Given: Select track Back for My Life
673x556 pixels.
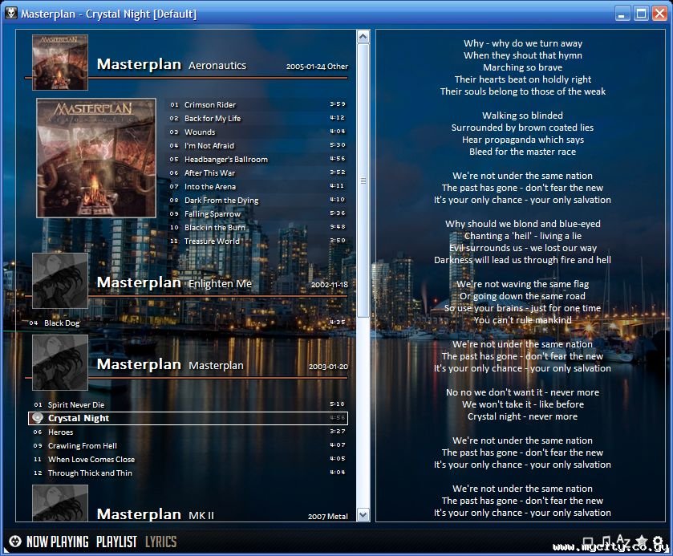Looking at the screenshot, I should point(257,118).
